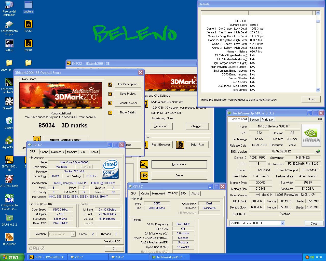Open GPU-Z.0.3.2 desktop icon
The image size is (326, 261).
coord(9,220)
